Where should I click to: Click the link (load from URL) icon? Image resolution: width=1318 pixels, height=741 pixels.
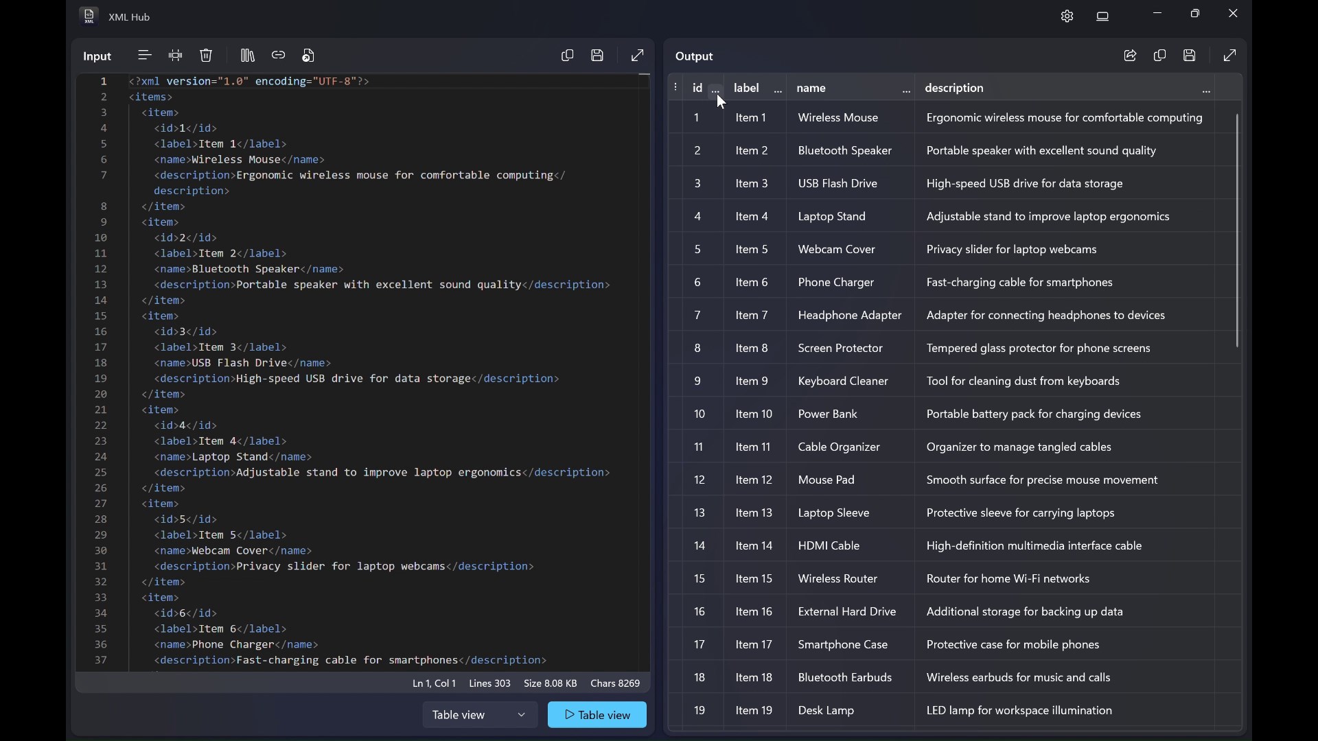279,56
